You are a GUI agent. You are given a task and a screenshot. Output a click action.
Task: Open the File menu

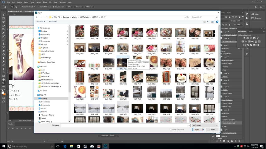(8, 2)
